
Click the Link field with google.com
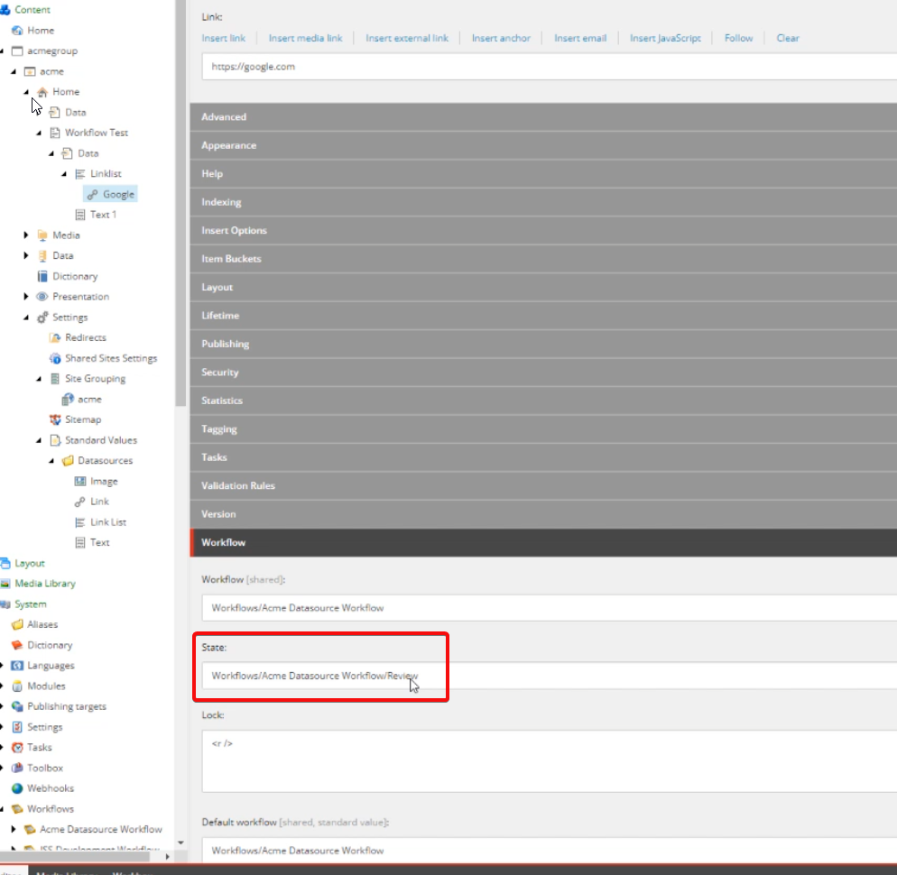click(x=550, y=67)
